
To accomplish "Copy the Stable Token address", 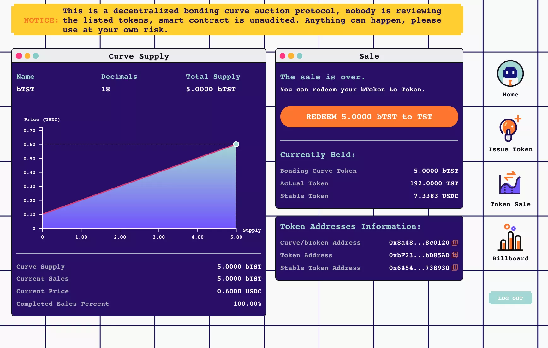I will (455, 268).
